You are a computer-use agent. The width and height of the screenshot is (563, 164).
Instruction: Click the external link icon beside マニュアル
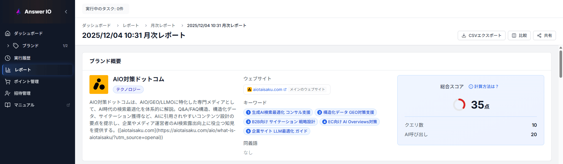click(x=68, y=105)
